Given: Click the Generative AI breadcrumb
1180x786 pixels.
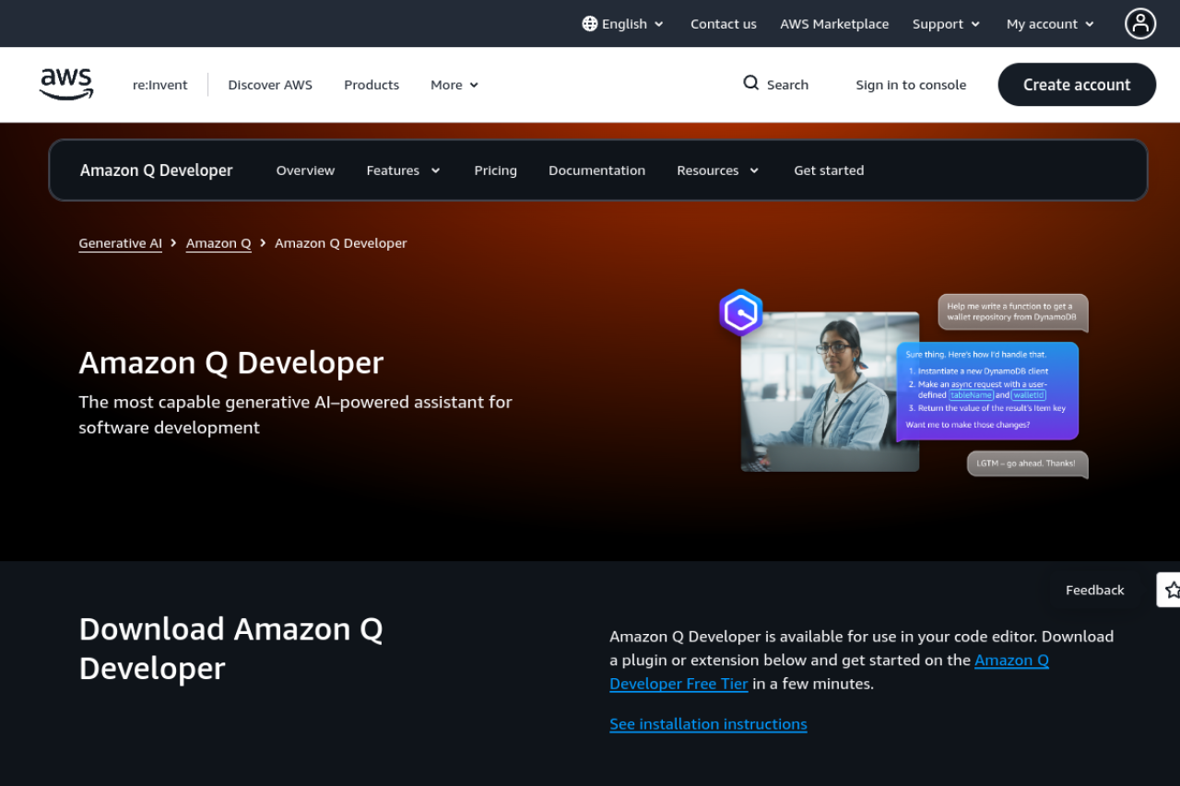Looking at the screenshot, I should point(120,243).
